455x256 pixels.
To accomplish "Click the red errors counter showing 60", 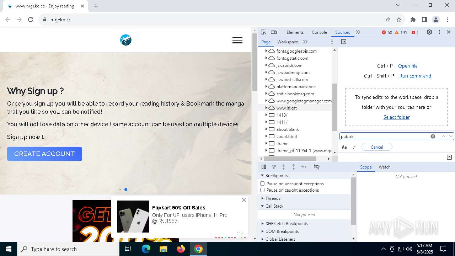I will point(387,32).
